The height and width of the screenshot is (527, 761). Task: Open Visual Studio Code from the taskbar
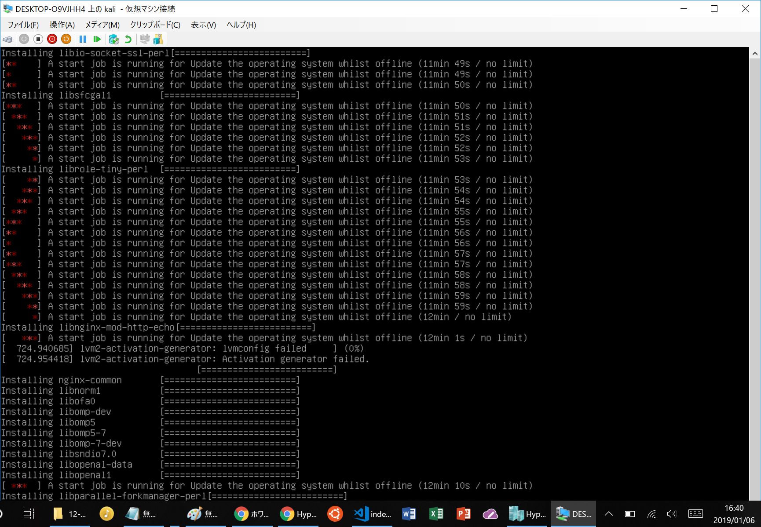tap(372, 514)
